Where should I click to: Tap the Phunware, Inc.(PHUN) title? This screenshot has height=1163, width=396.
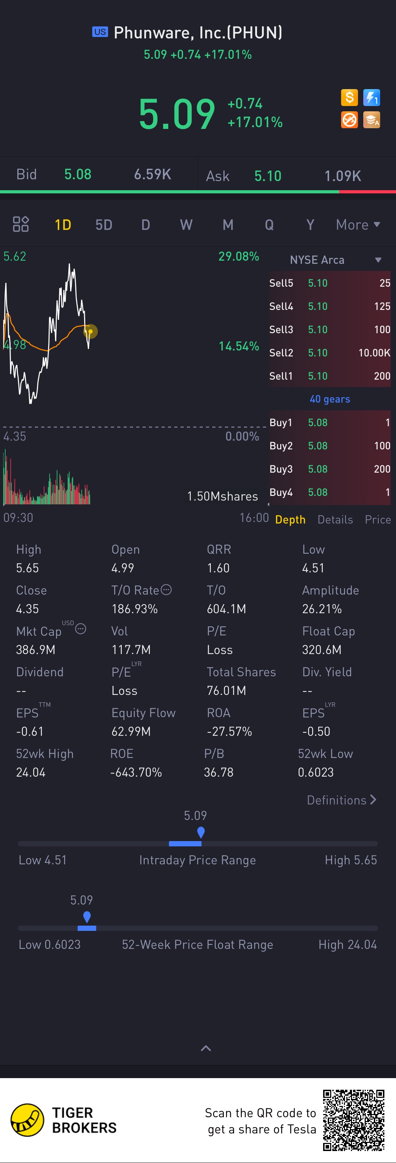197,32
